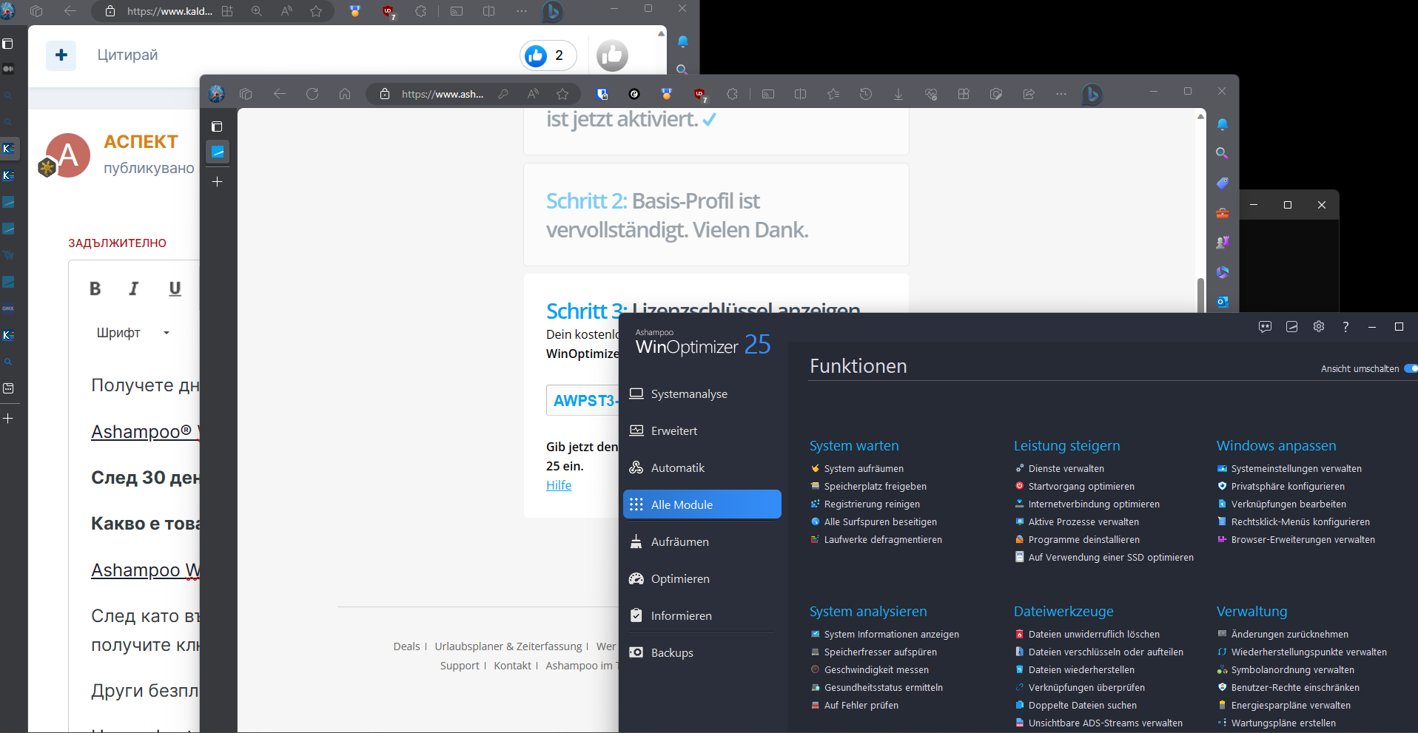The height and width of the screenshot is (733, 1418).
Task: Click Home button in Ashampoo browser window
Action: pyautogui.click(x=345, y=94)
